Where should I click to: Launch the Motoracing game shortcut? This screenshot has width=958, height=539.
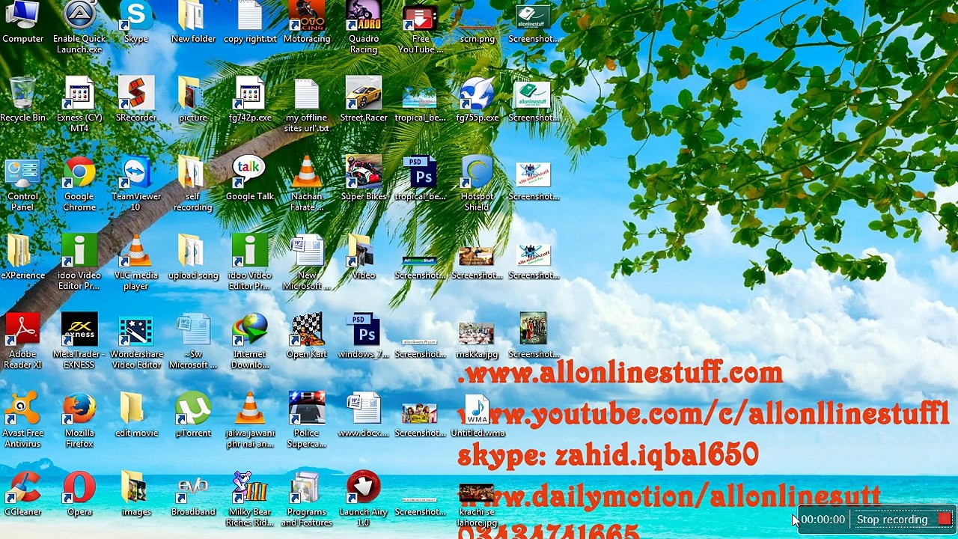[307, 22]
